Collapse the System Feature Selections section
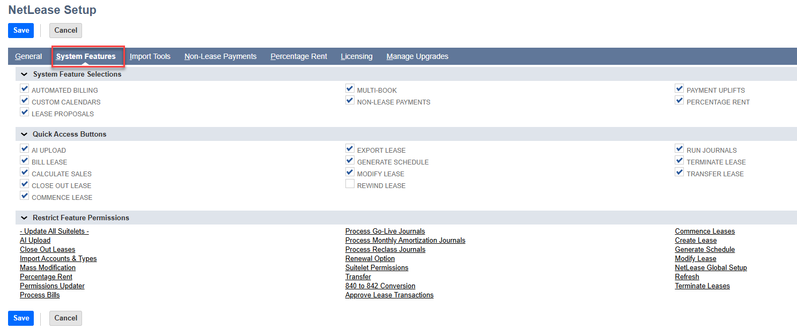 point(24,74)
